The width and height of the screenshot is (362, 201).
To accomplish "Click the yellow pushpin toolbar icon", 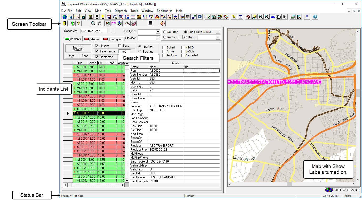I will (x=234, y=17).
